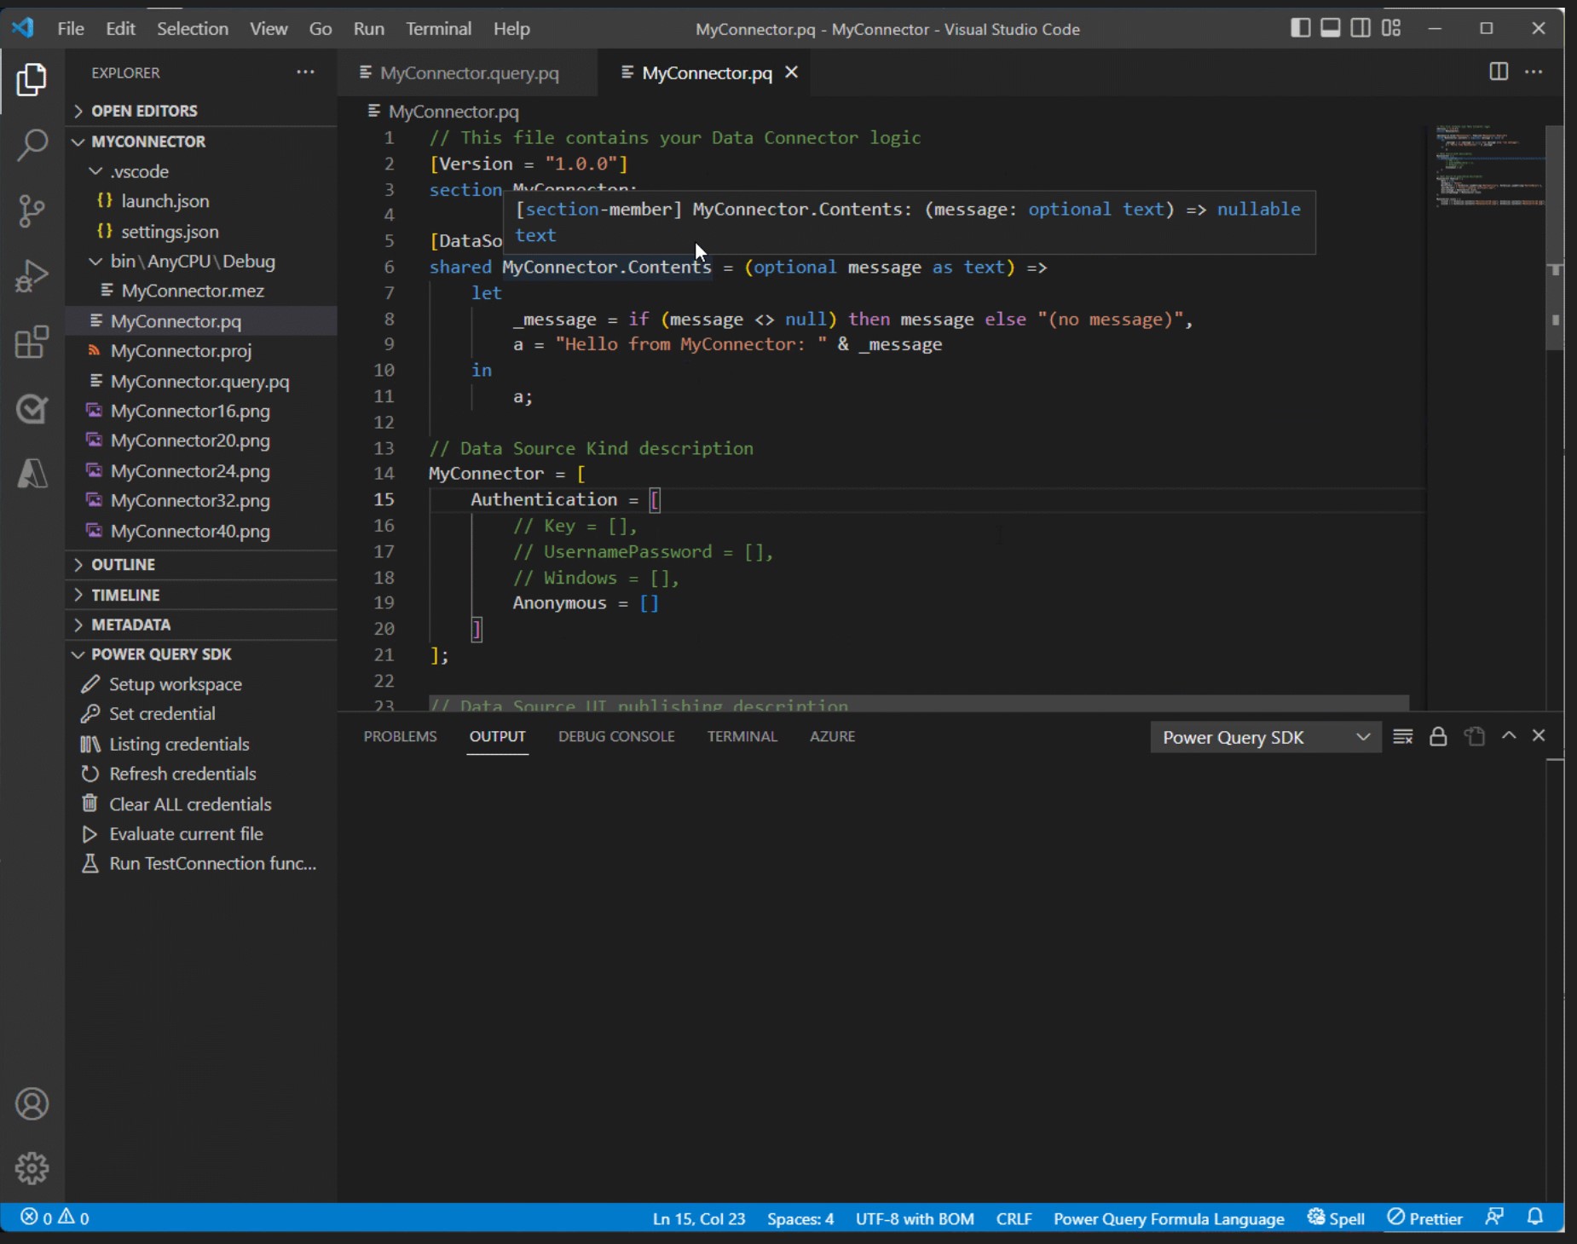This screenshot has width=1577, height=1244.
Task: Open notifications from the status bar bell
Action: [x=1536, y=1218]
